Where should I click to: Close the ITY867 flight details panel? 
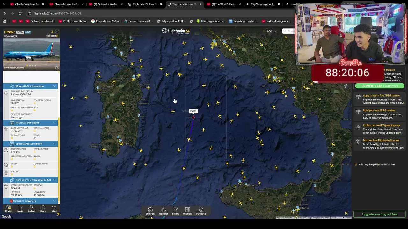pos(57,31)
